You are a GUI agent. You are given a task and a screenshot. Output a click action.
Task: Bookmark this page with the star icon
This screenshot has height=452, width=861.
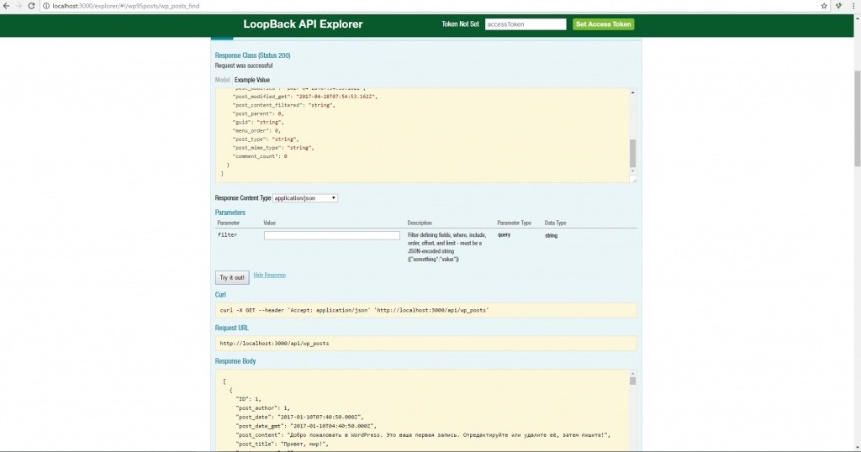point(824,6)
